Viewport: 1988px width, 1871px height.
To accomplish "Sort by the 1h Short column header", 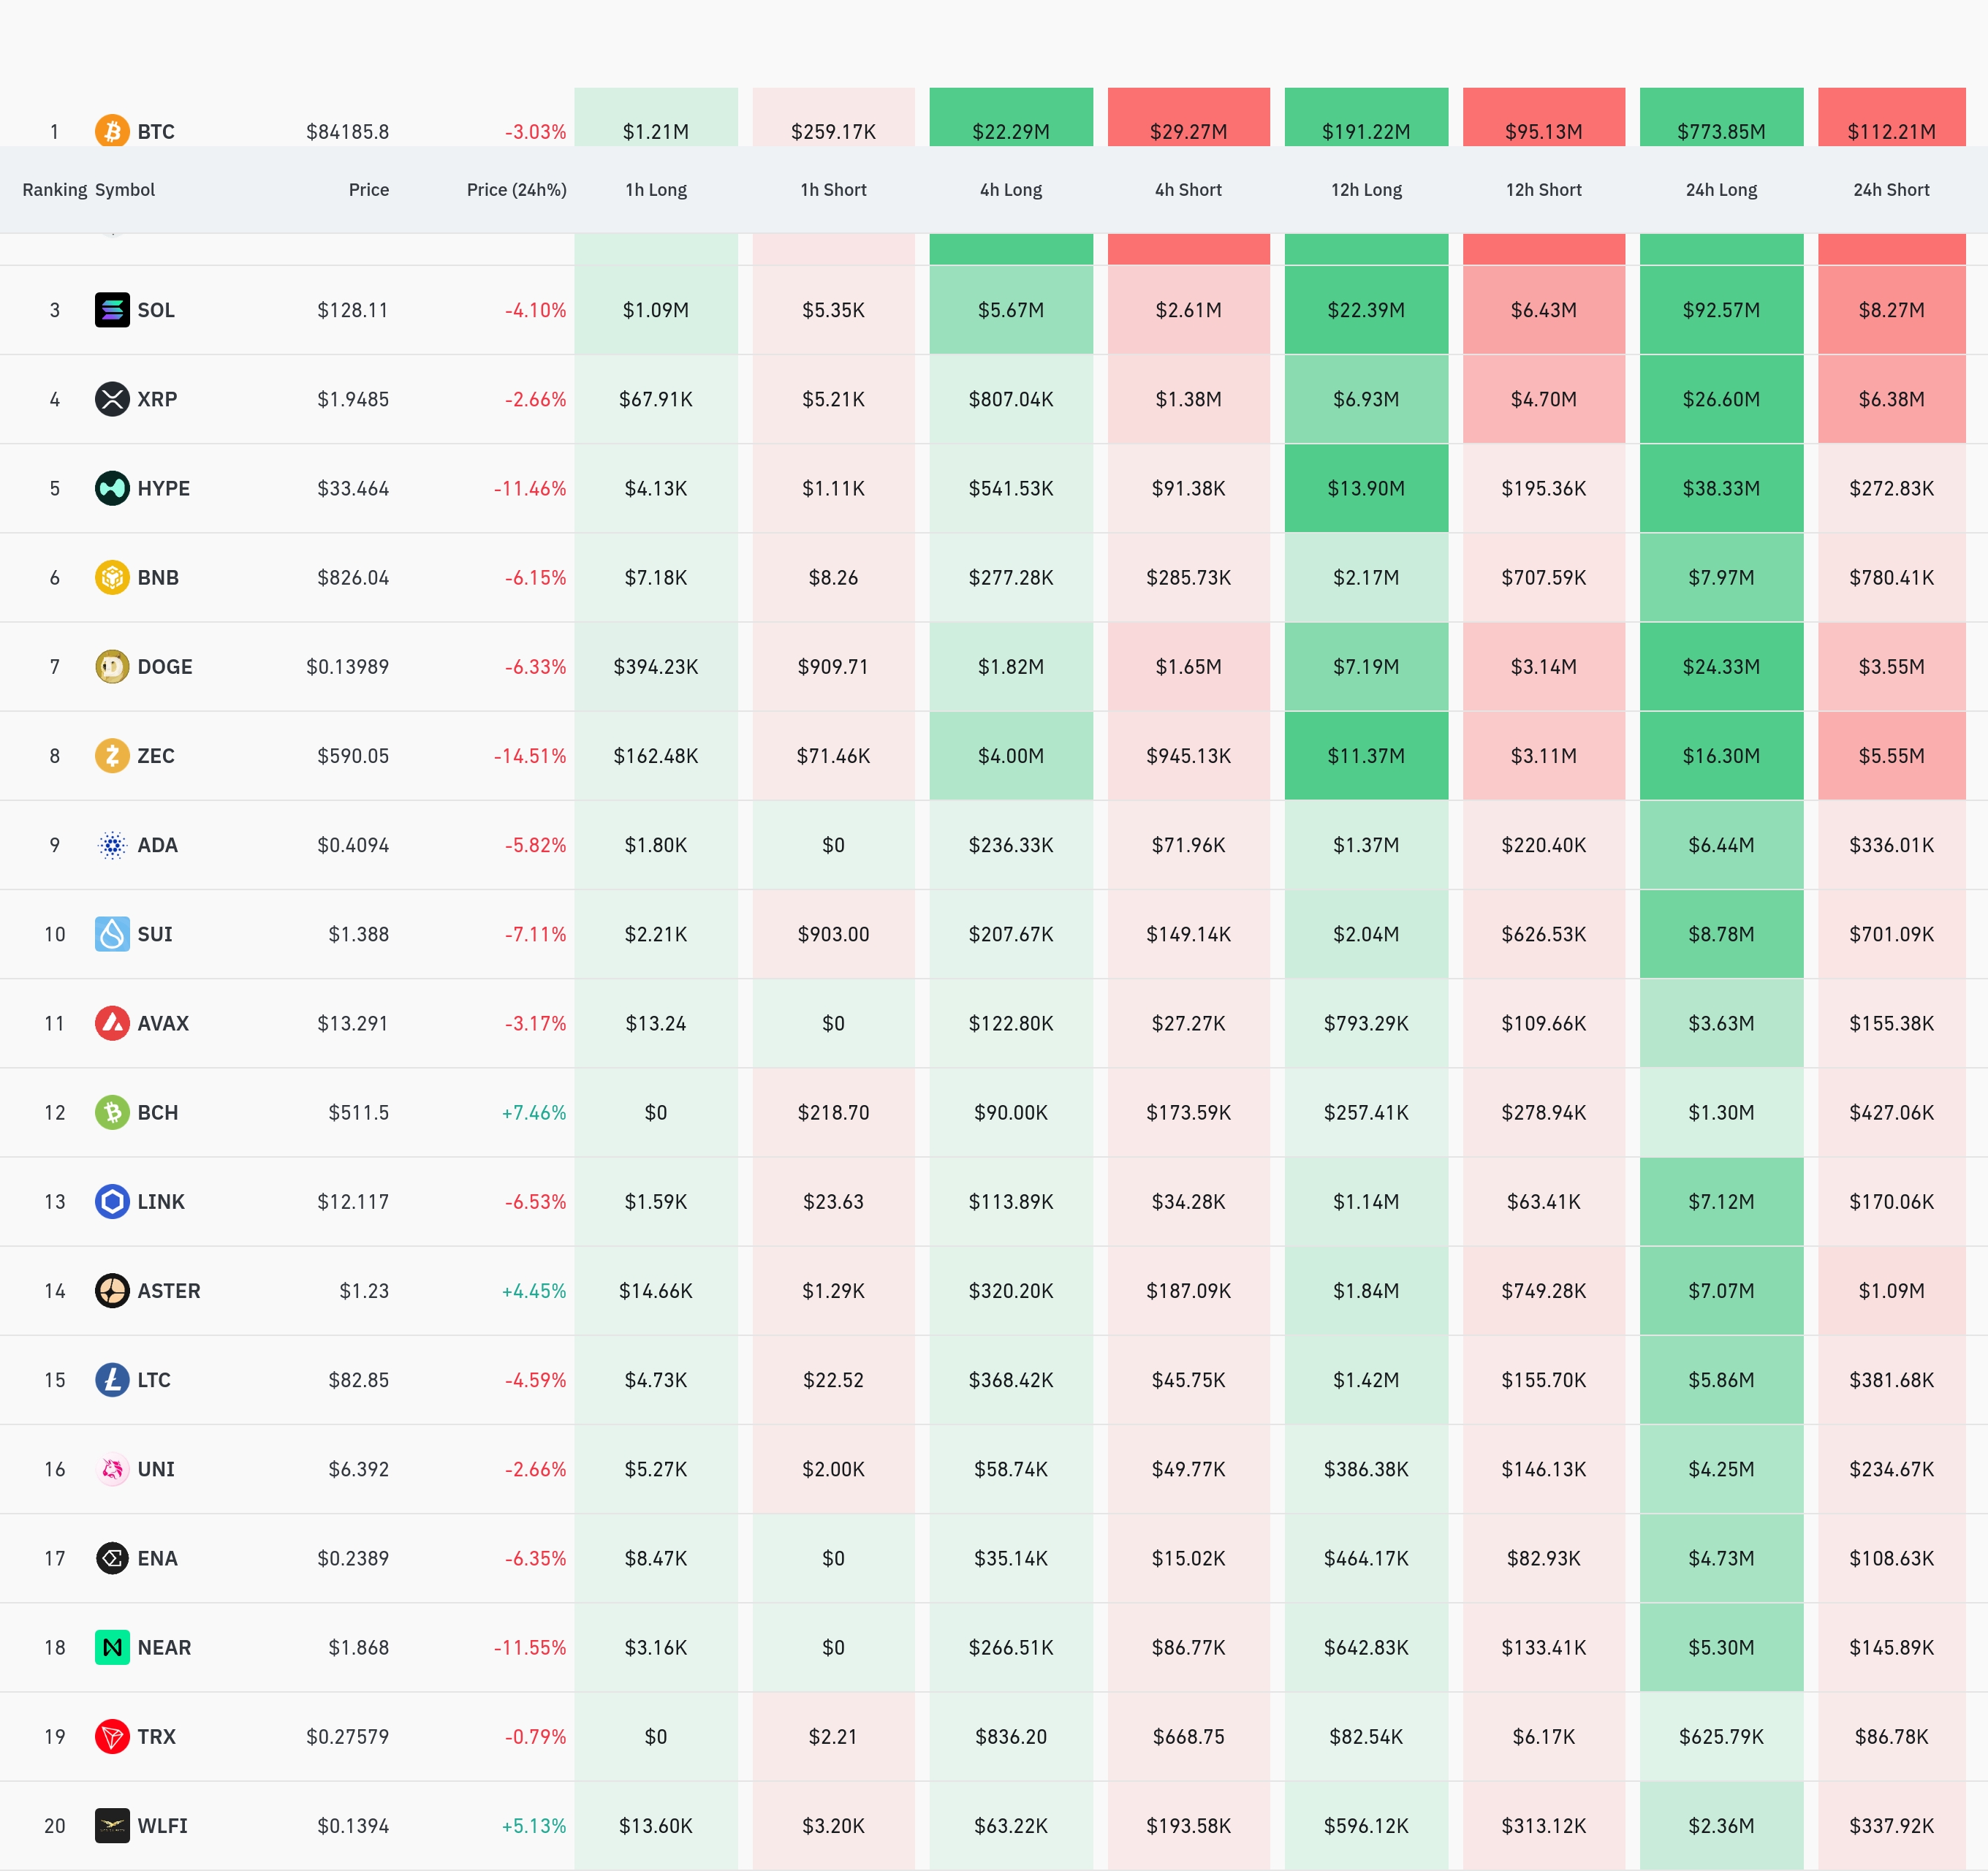I will tap(833, 190).
